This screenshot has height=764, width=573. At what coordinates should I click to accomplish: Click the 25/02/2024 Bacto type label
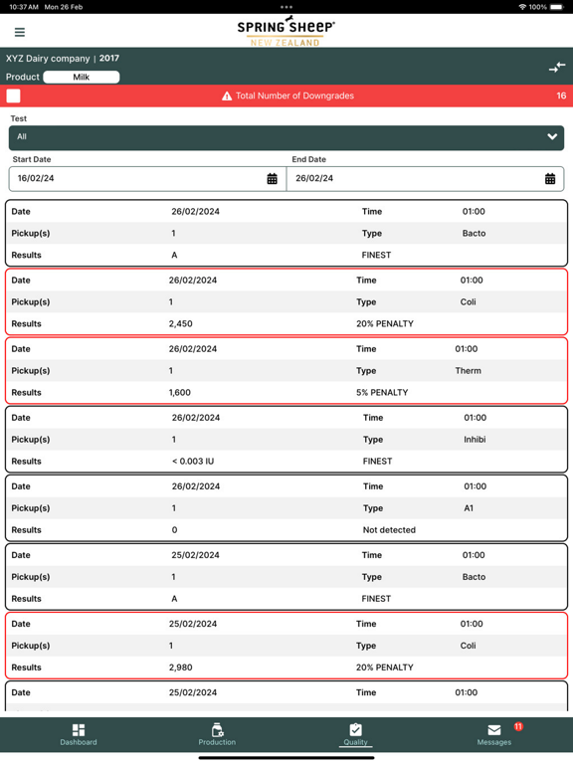point(475,577)
